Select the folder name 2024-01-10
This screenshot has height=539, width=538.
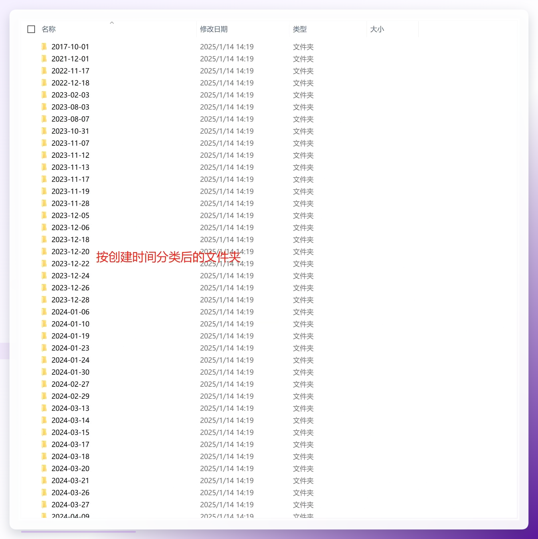(x=70, y=324)
